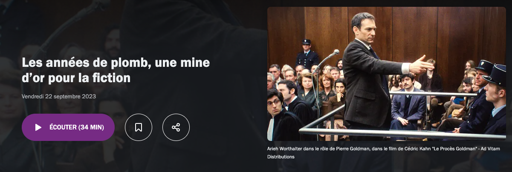The width and height of the screenshot is (512, 172).
Task: Click the 'Écouter (34 MIN)' label text
Action: click(x=77, y=127)
